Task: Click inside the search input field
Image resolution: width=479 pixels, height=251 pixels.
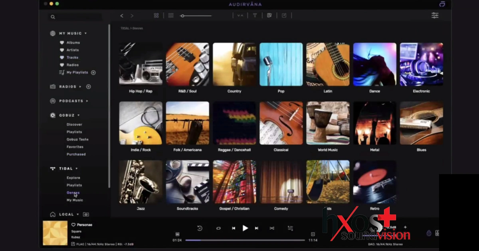Action: click(76, 17)
